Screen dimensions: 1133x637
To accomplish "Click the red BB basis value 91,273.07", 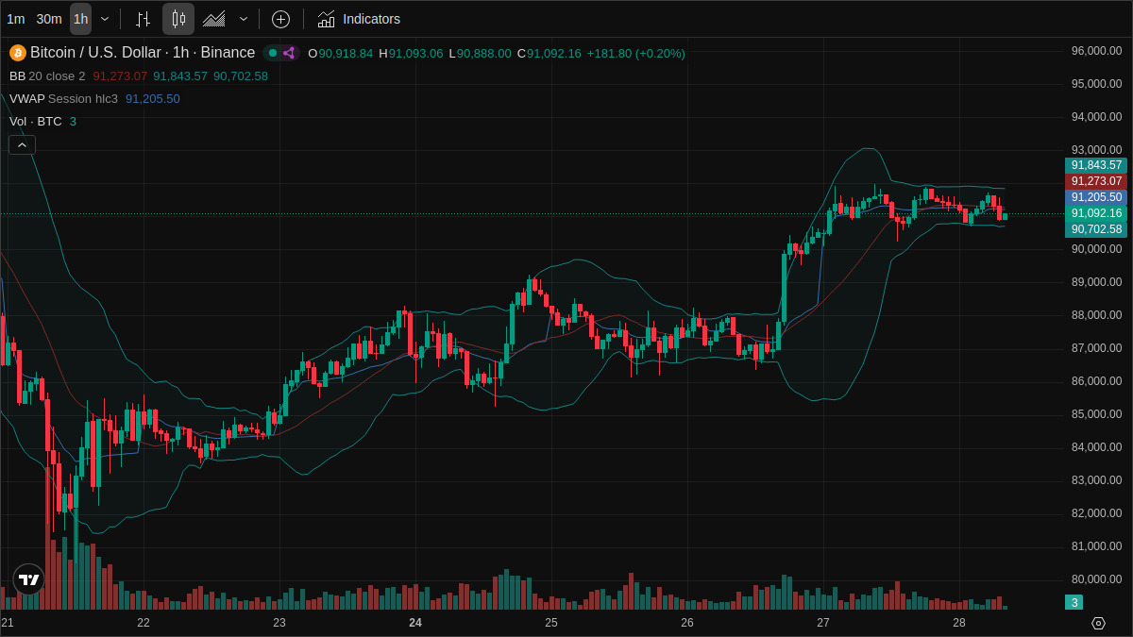I will (120, 75).
